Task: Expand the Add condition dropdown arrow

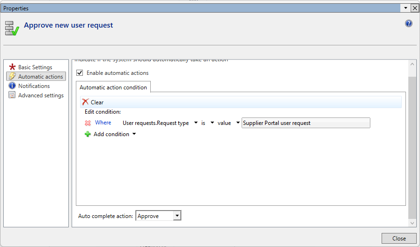Action: [134, 134]
